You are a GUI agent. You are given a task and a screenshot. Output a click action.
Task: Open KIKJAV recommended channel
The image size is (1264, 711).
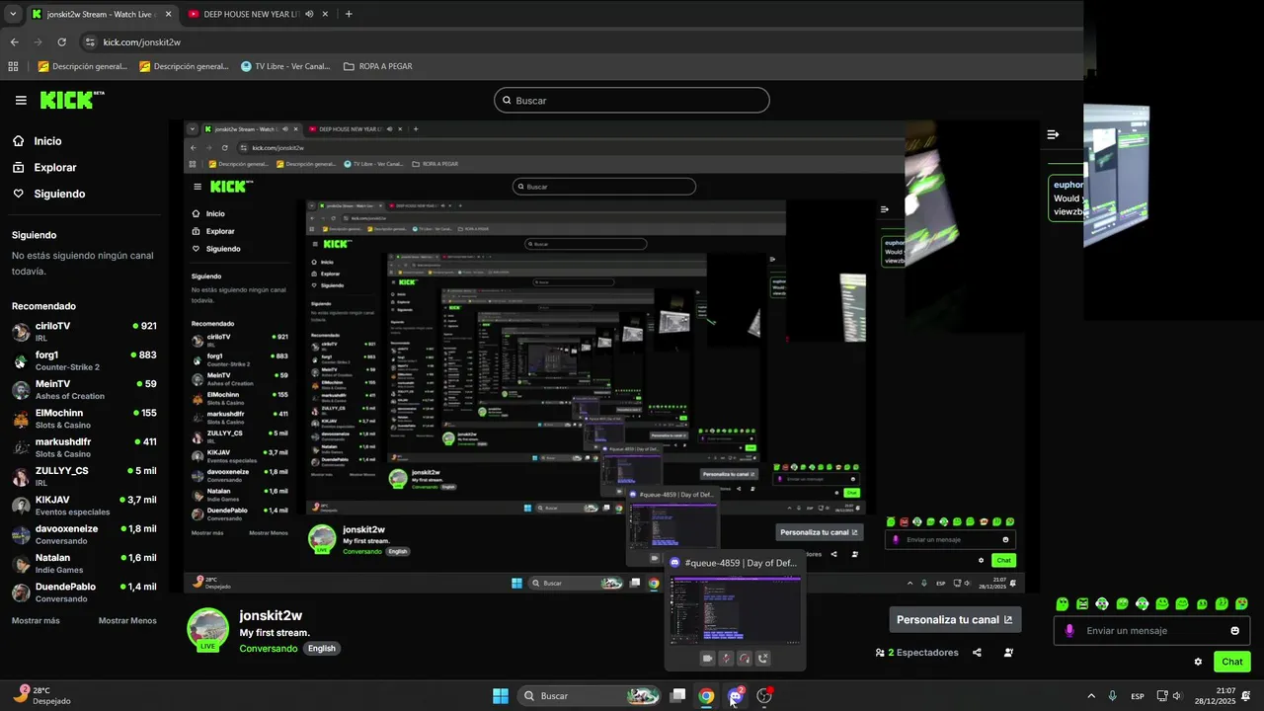(84, 506)
